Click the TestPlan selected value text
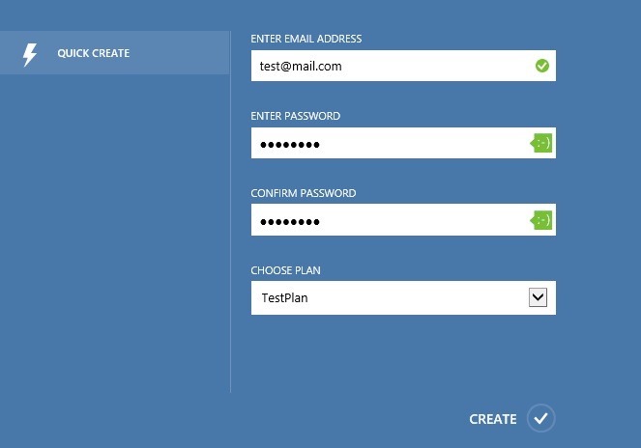 point(284,298)
